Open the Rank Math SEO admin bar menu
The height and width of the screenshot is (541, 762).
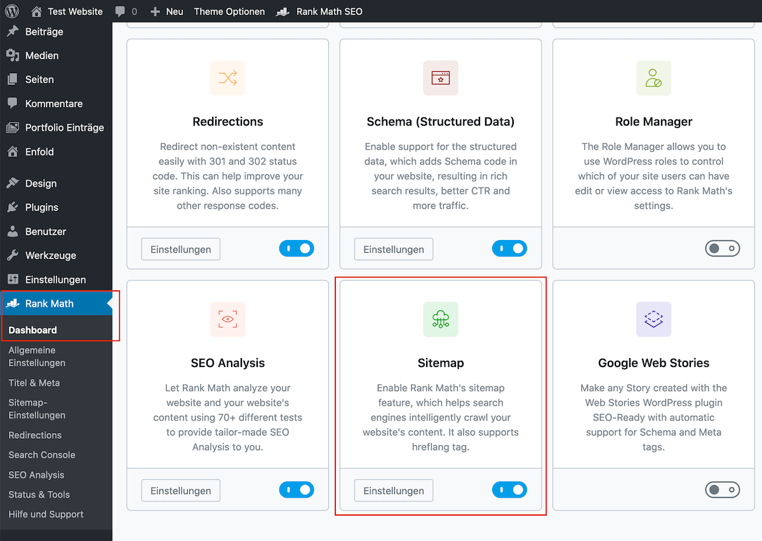click(330, 11)
